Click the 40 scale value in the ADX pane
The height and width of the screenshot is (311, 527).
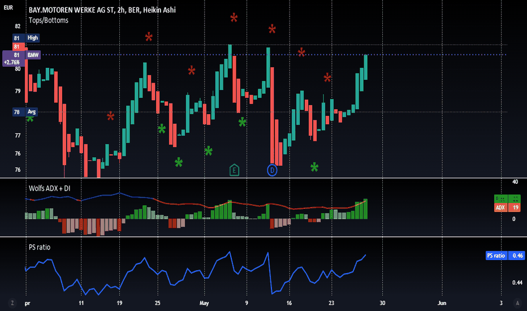pyautogui.click(x=515, y=182)
